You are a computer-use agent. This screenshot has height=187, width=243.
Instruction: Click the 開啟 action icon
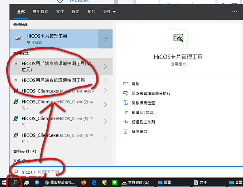click(x=126, y=84)
